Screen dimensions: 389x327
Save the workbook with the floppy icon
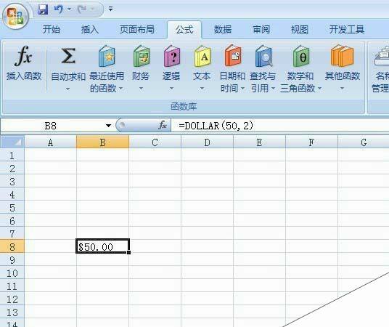(x=43, y=9)
